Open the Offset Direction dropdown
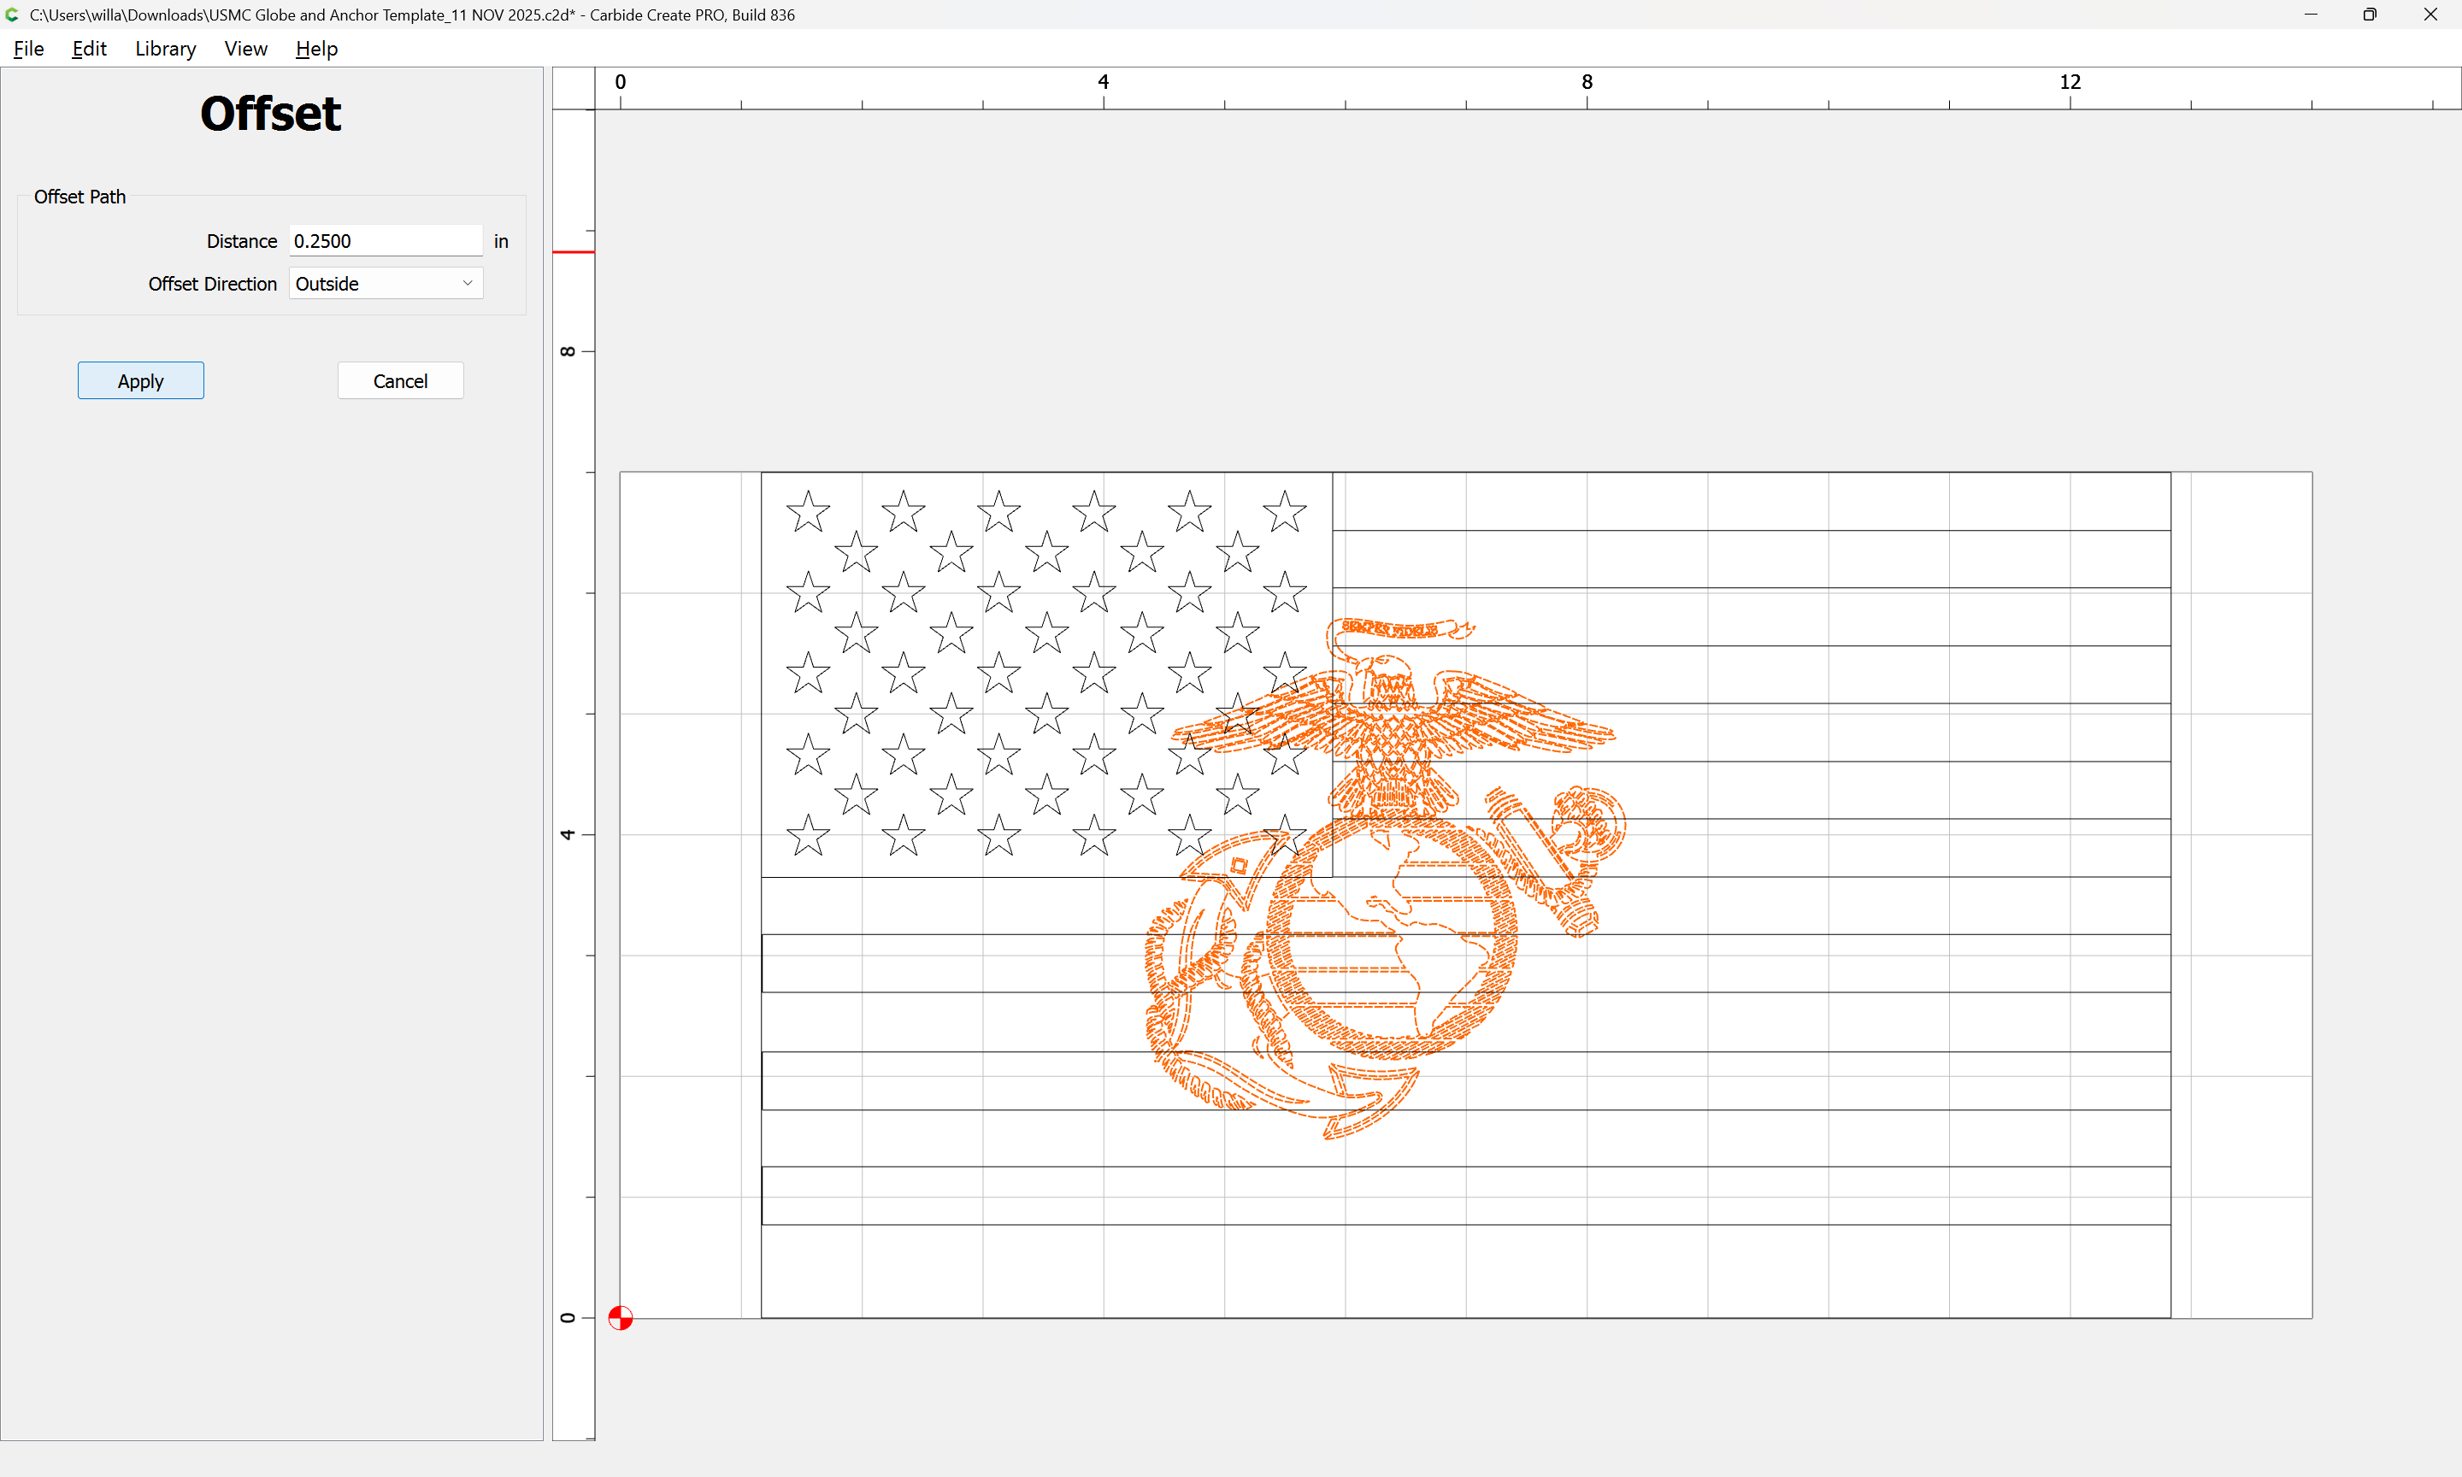2462x1477 pixels. point(386,284)
